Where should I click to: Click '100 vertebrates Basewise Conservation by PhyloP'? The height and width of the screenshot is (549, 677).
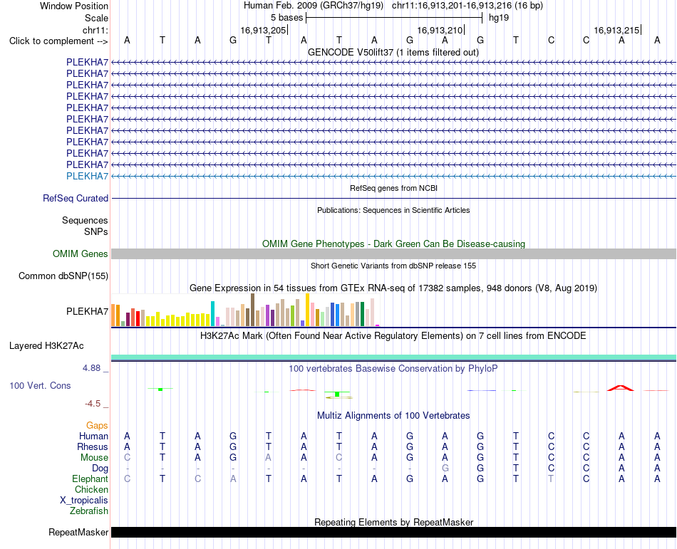393,368
